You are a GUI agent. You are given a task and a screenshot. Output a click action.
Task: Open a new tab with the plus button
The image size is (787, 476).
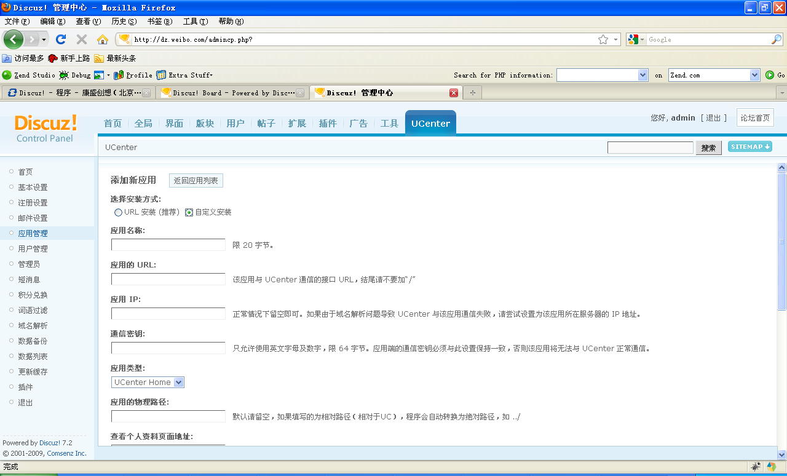(x=472, y=93)
